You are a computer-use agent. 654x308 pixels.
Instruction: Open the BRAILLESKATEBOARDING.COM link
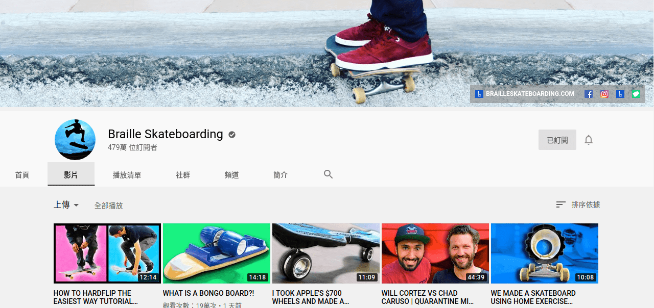coord(525,94)
